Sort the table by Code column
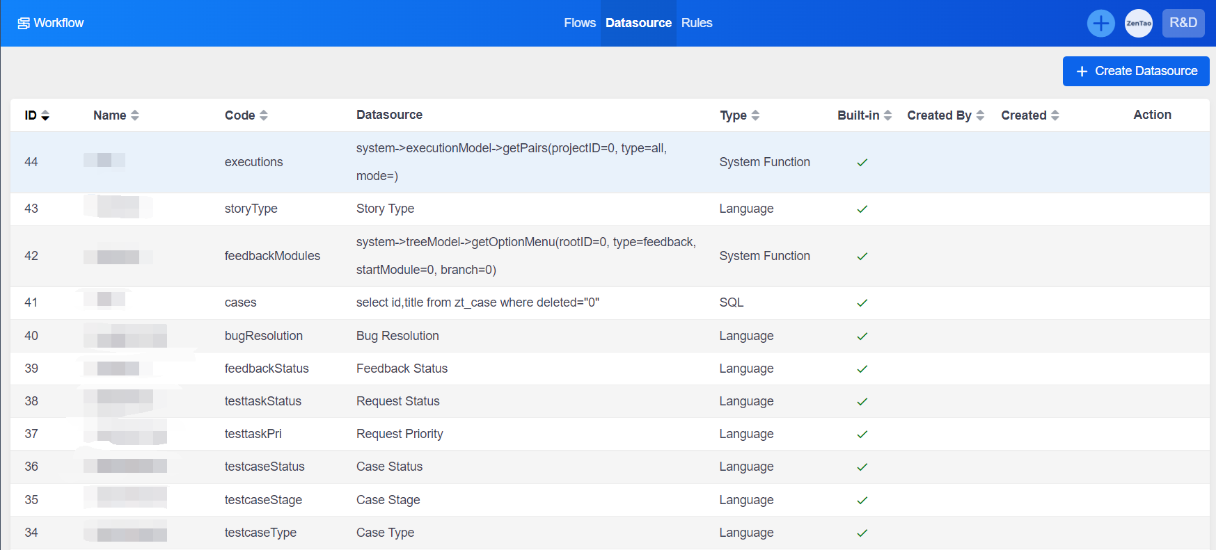The width and height of the screenshot is (1216, 550). (263, 115)
